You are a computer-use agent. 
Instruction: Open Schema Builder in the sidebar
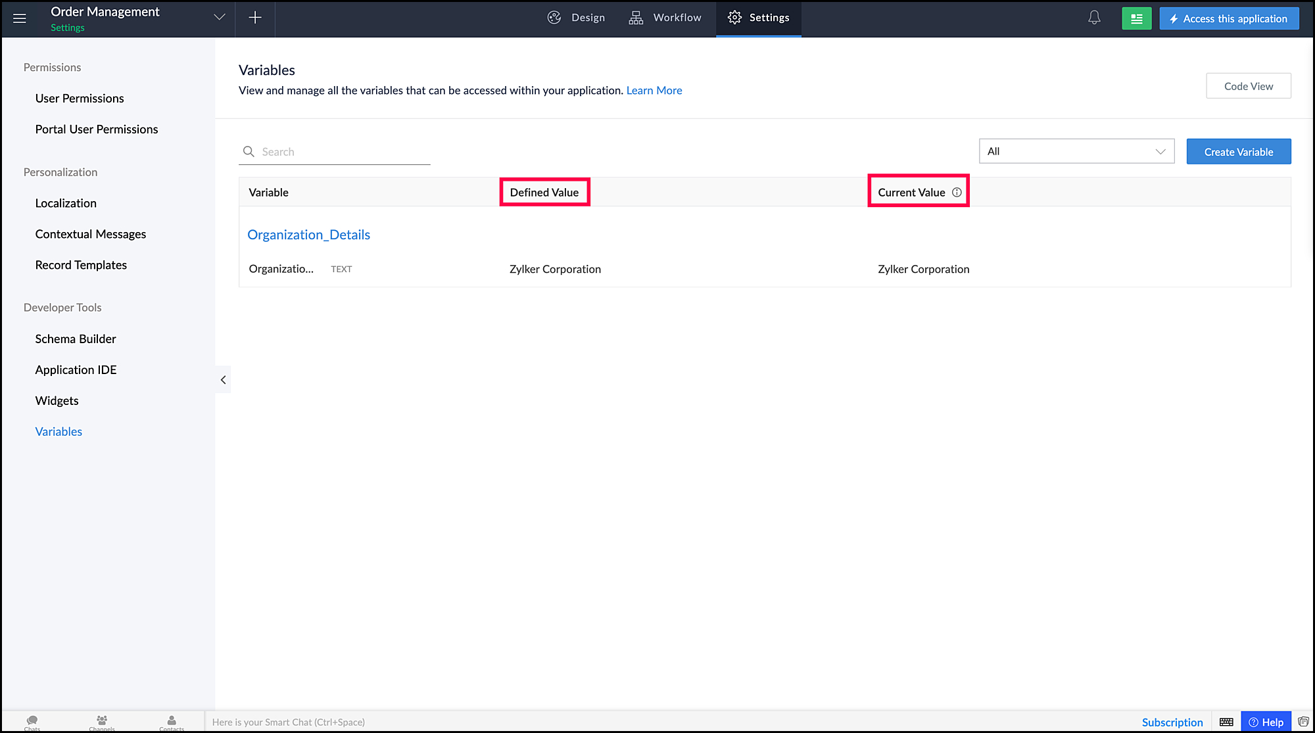point(76,339)
